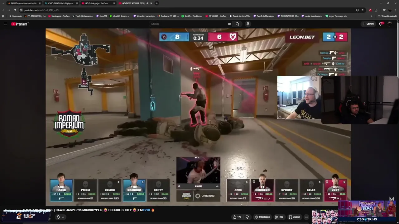Open Odebrane (11 548) Gmail bookmark
Screen dimensions: 399x224
[x=168, y=16]
